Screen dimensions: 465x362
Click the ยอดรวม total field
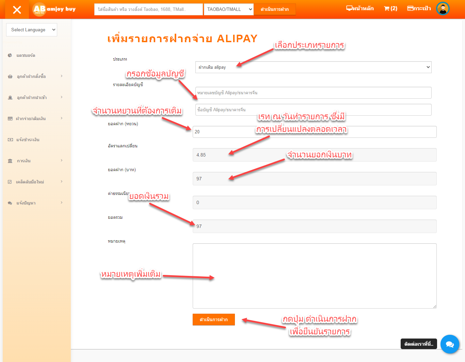coord(315,226)
